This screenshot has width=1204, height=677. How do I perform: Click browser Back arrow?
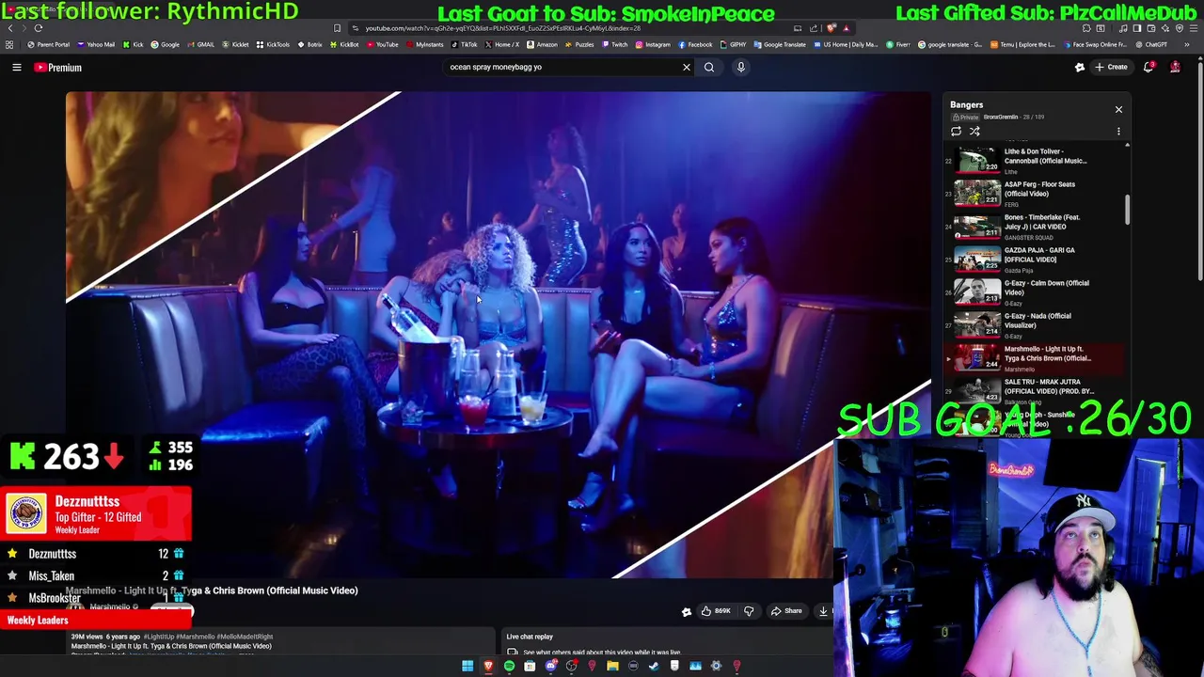(x=10, y=28)
